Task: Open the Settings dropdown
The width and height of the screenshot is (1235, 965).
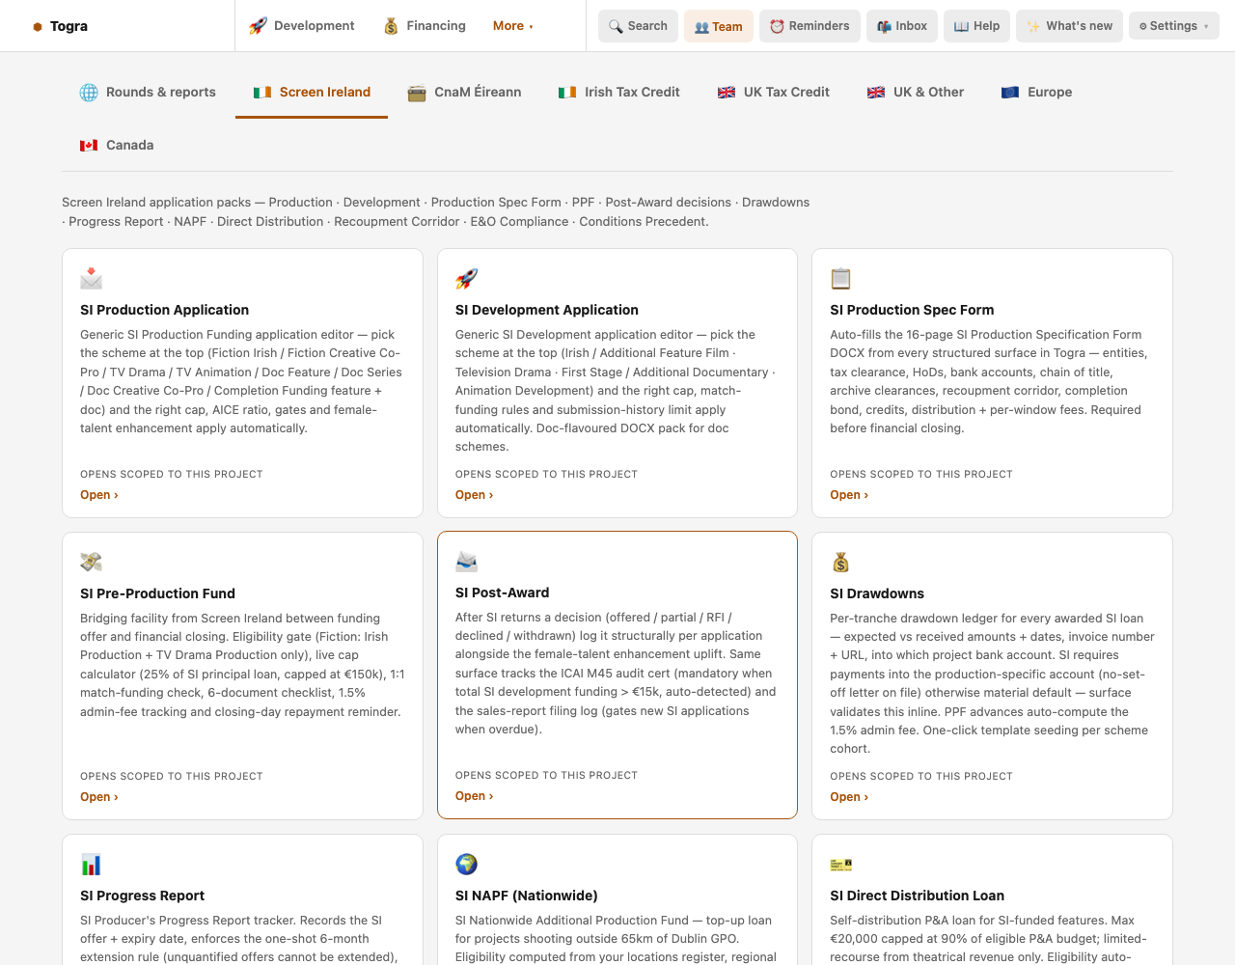Action: [x=1173, y=26]
